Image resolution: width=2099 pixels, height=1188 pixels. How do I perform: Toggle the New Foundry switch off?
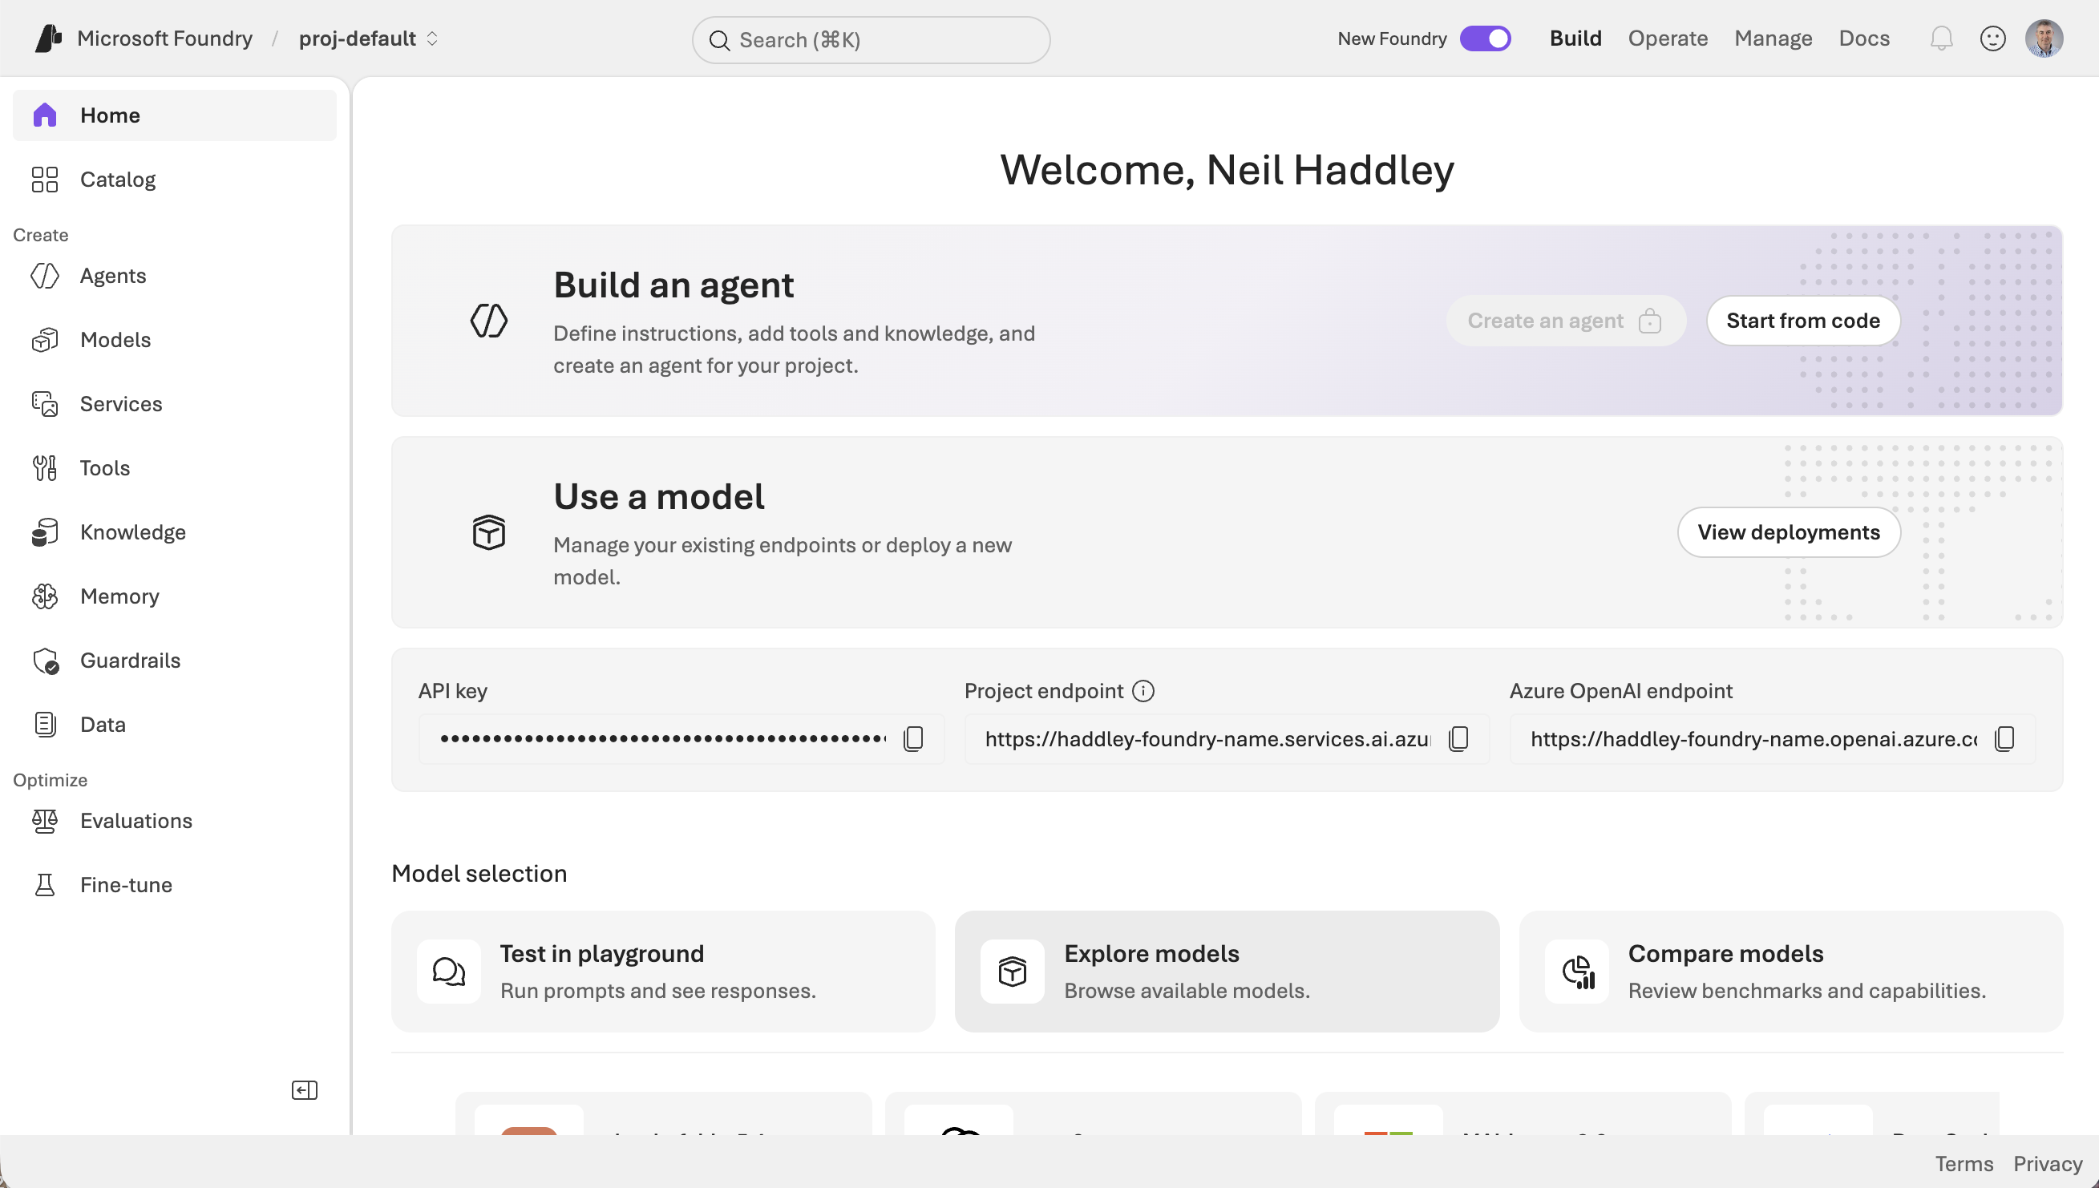1486,38
